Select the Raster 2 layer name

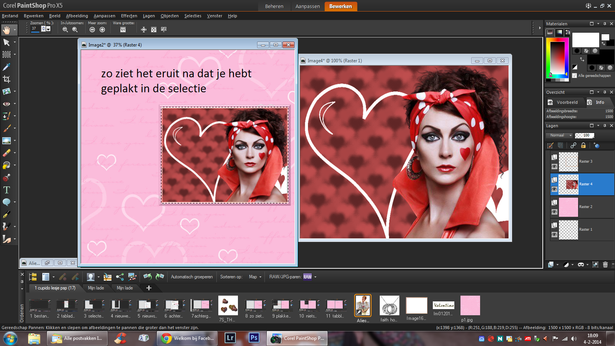[x=586, y=207]
